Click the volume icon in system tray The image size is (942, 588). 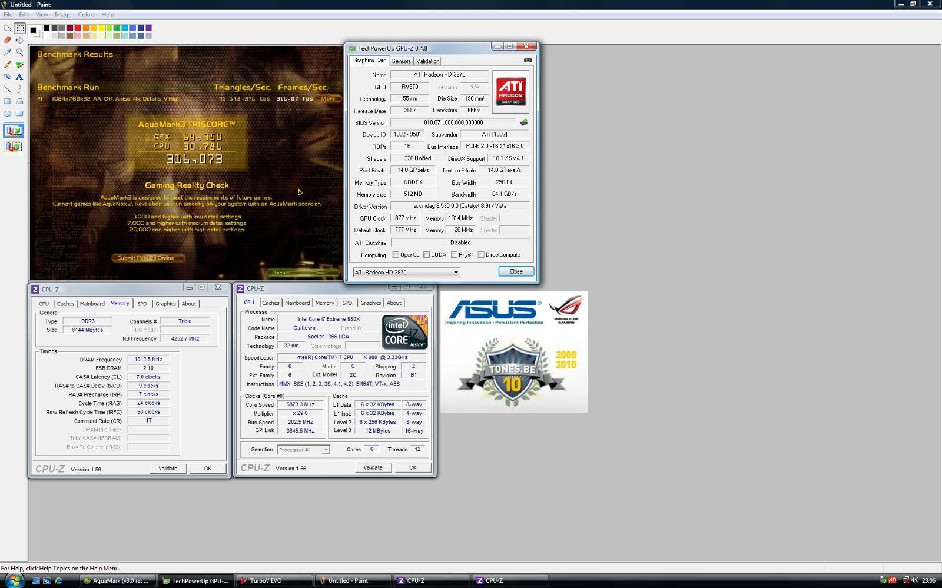(915, 580)
